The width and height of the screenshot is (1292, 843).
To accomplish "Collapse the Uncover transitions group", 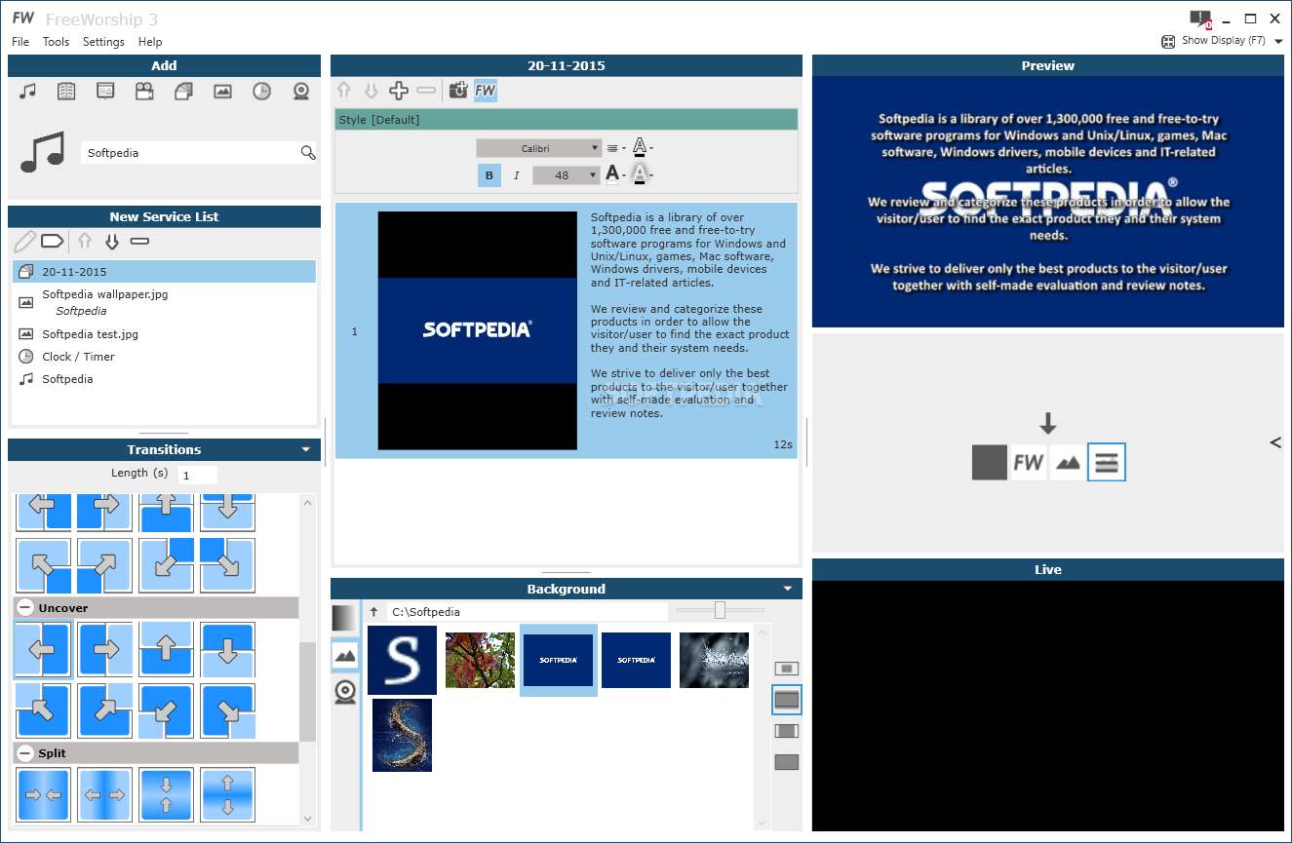I will [25, 607].
